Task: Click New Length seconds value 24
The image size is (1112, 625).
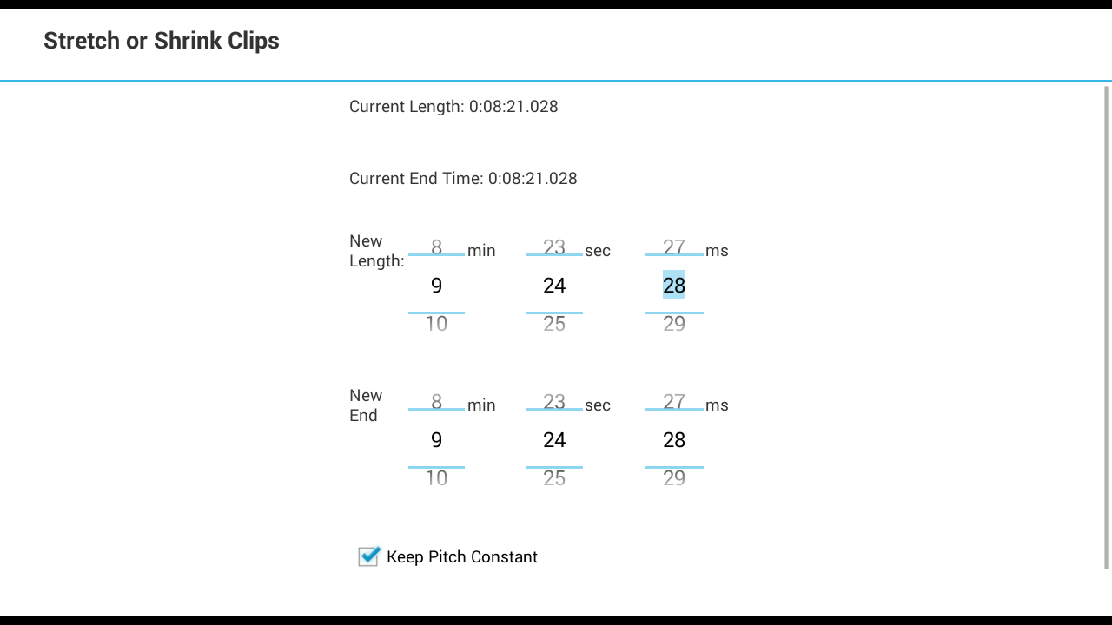Action: [x=554, y=286]
